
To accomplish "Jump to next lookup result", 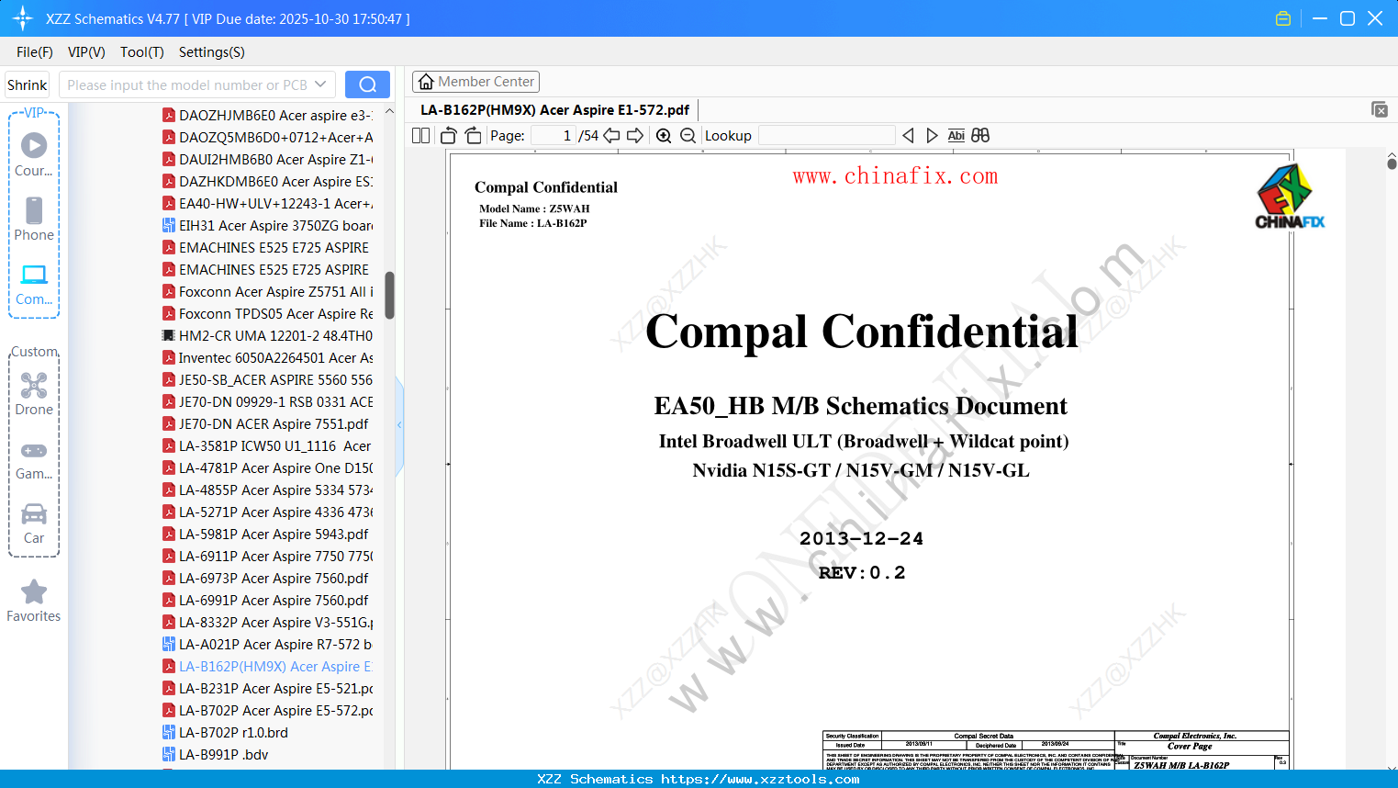I will tap(932, 136).
